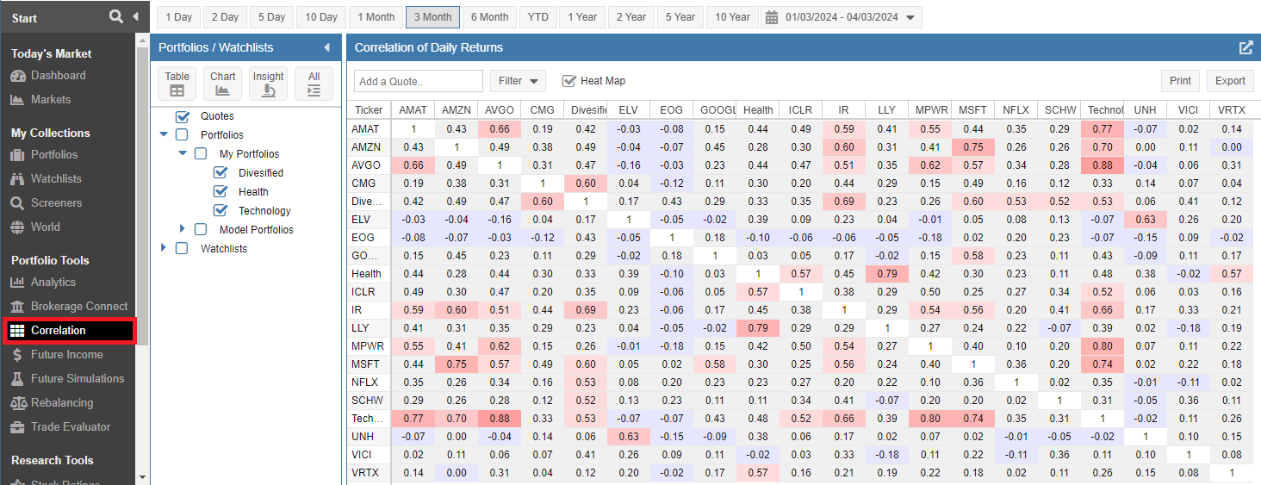1261x485 pixels.
Task: Collapse the Portfolios tree node
Action: [x=164, y=134]
